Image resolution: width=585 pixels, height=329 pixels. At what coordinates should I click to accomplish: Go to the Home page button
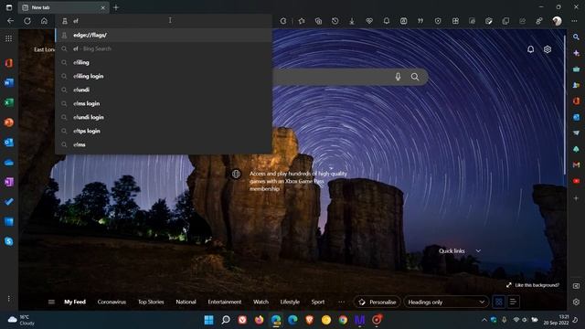[44, 21]
